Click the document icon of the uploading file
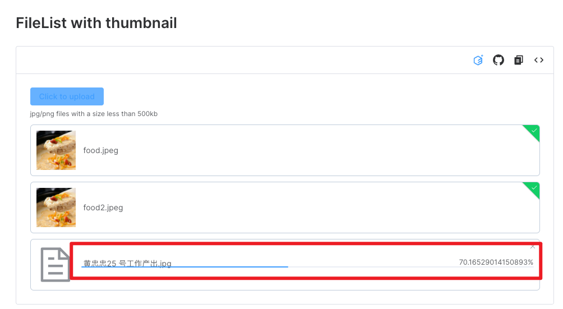 point(55,265)
